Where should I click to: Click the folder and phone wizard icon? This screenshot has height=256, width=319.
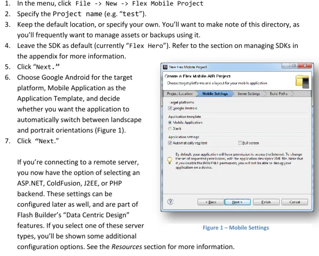[303, 81]
